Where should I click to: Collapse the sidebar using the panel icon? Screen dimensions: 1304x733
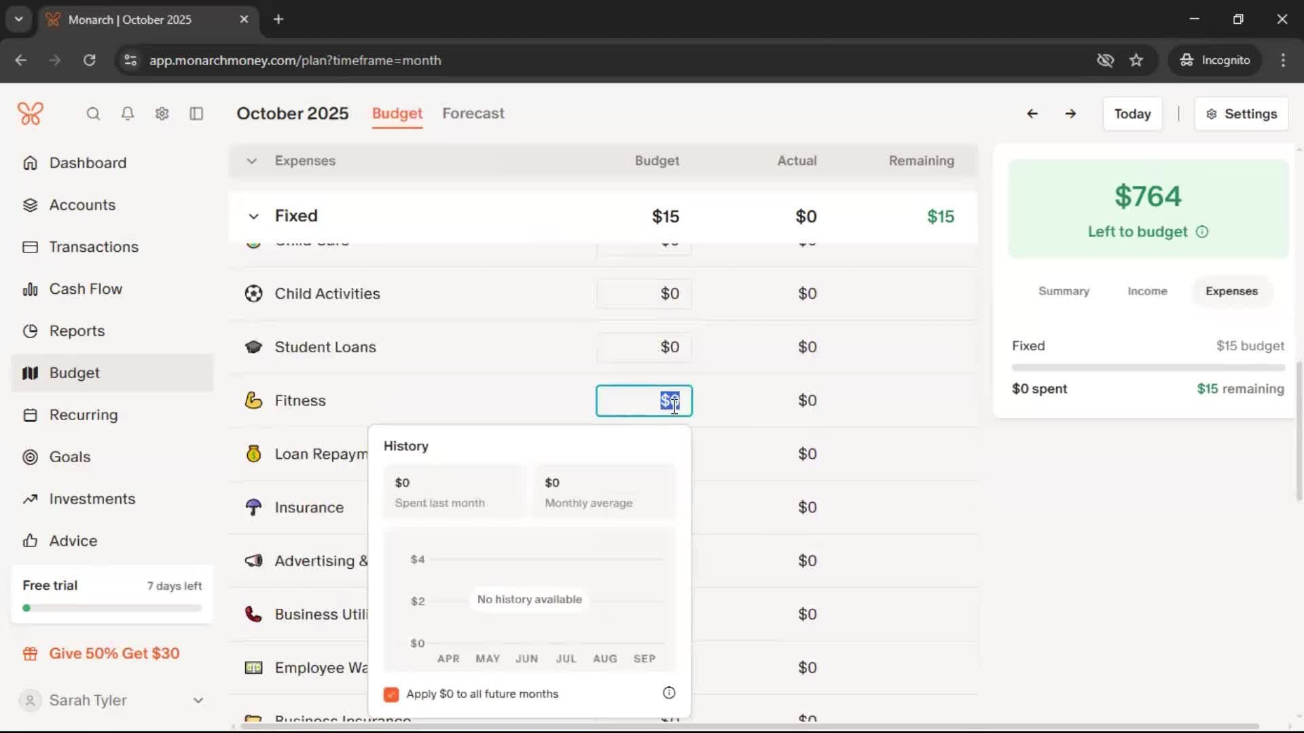pyautogui.click(x=196, y=114)
